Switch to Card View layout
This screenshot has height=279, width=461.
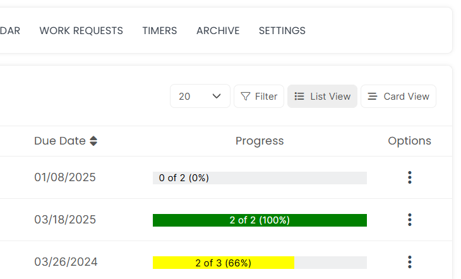[398, 97]
